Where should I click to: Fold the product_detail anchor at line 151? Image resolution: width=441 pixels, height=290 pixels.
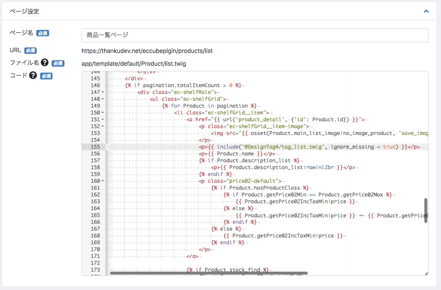click(x=103, y=120)
